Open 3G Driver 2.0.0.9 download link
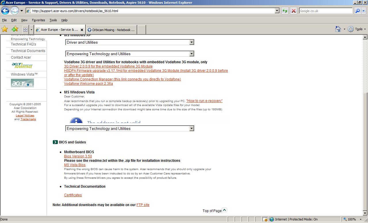 click(108, 66)
